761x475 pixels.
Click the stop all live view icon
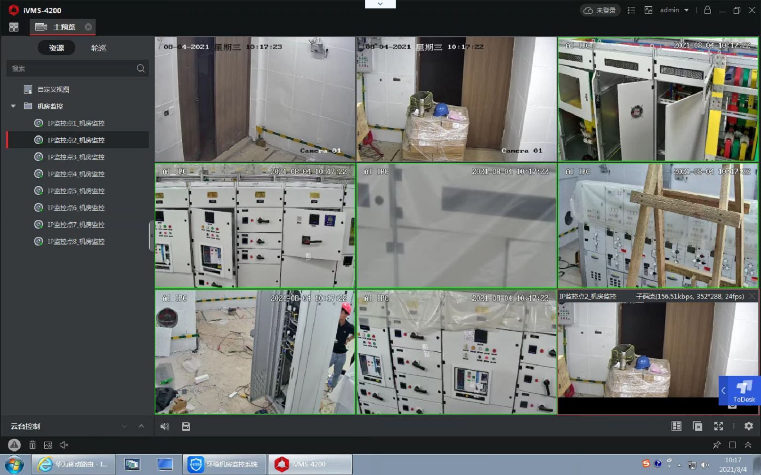(x=697, y=426)
